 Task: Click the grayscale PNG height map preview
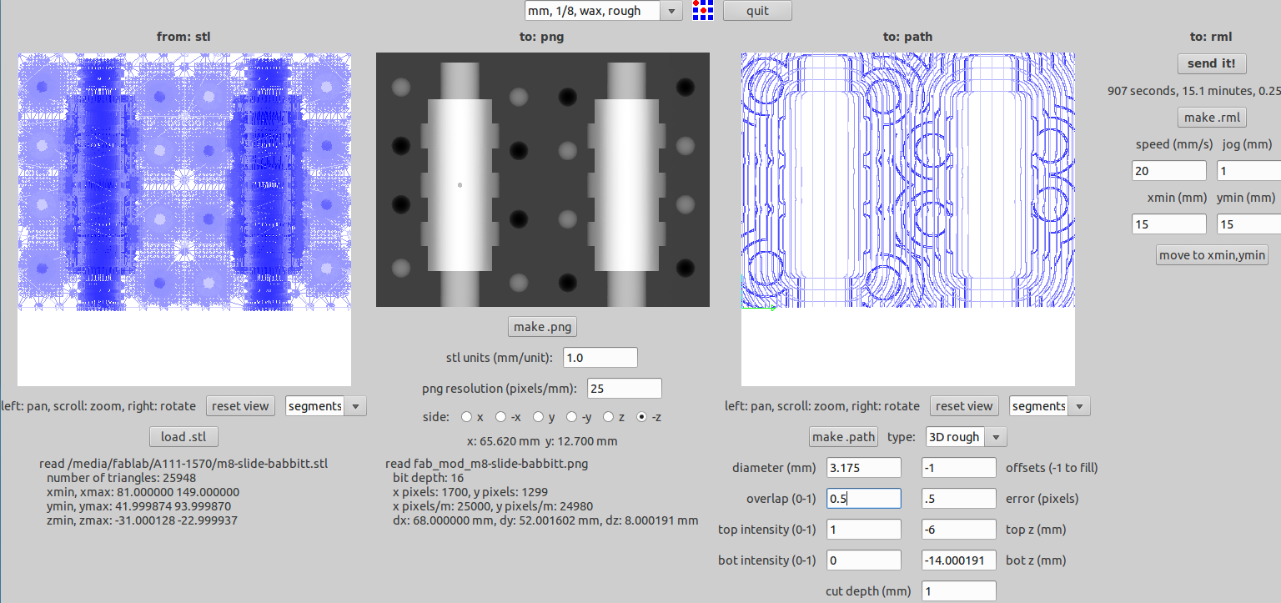click(543, 180)
